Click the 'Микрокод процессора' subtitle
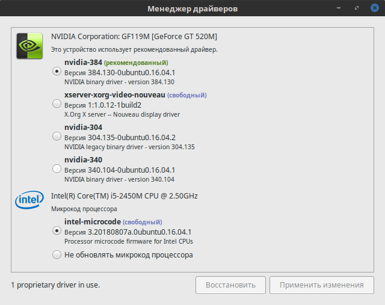The width and height of the screenshot is (385, 305). 84,209
